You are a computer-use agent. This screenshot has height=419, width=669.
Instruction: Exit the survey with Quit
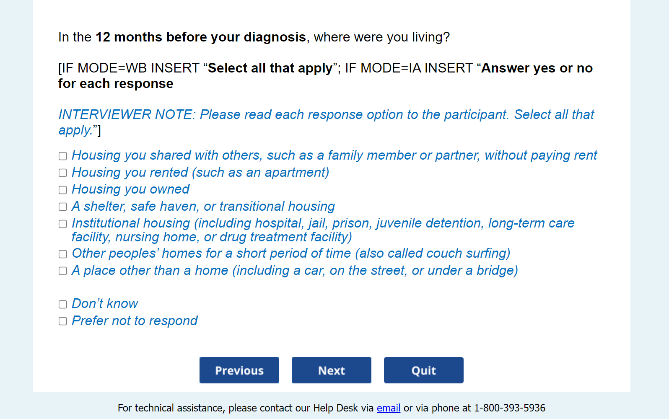pyautogui.click(x=423, y=370)
